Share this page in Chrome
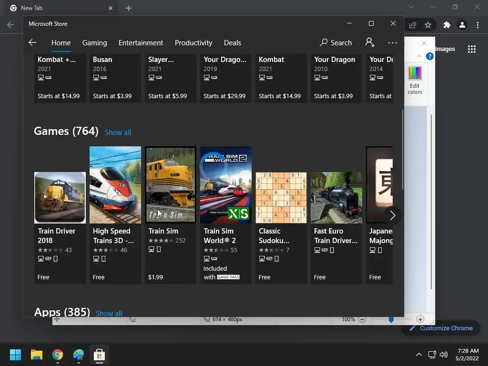Viewport: 488px width, 366px height. pos(413,25)
